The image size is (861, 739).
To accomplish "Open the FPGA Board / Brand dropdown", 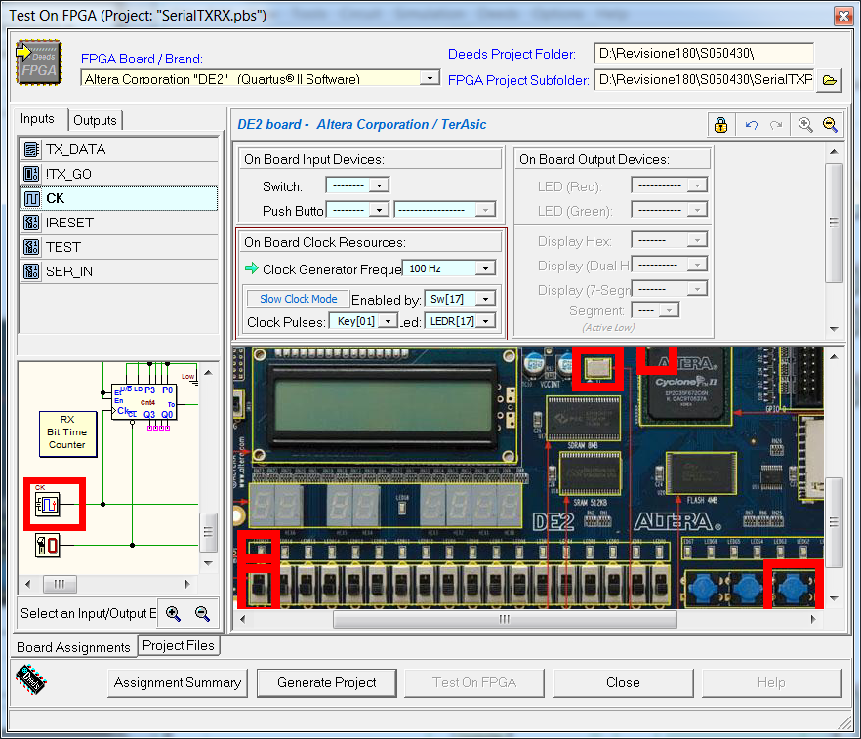I will point(430,78).
